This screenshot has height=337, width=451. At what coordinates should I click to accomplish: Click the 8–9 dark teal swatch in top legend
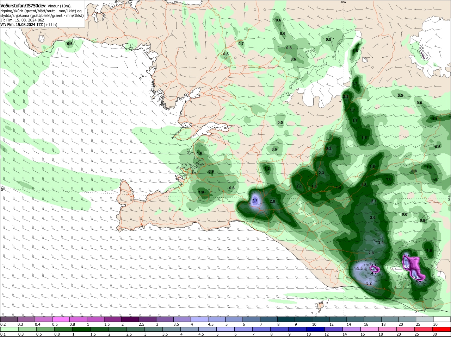tap(287, 319)
